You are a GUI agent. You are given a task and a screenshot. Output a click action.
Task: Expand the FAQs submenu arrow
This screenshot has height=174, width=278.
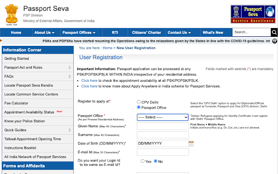[x=70, y=76]
